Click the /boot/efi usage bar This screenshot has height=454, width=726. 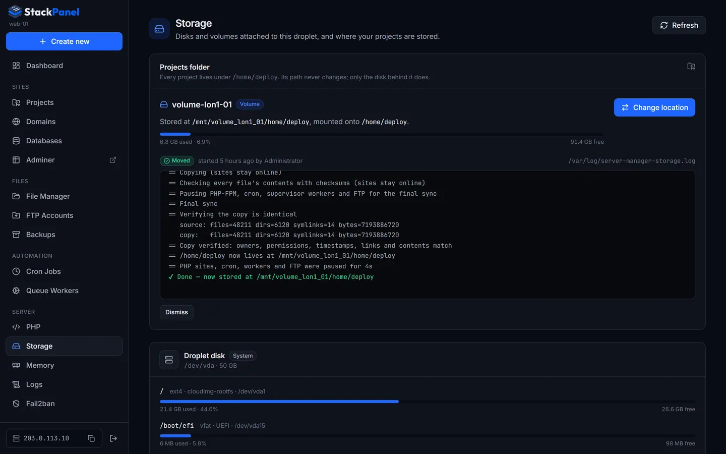point(428,436)
